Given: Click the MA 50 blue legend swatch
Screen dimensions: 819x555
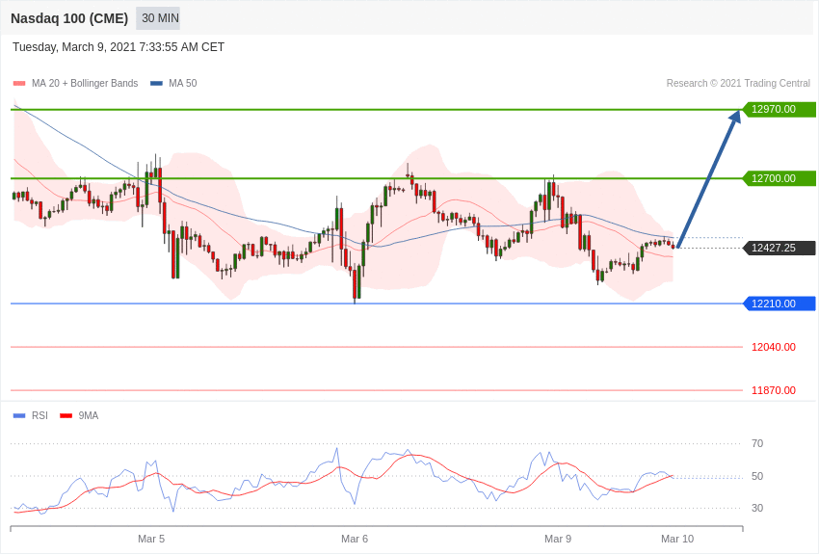Looking at the screenshot, I should coord(157,83).
